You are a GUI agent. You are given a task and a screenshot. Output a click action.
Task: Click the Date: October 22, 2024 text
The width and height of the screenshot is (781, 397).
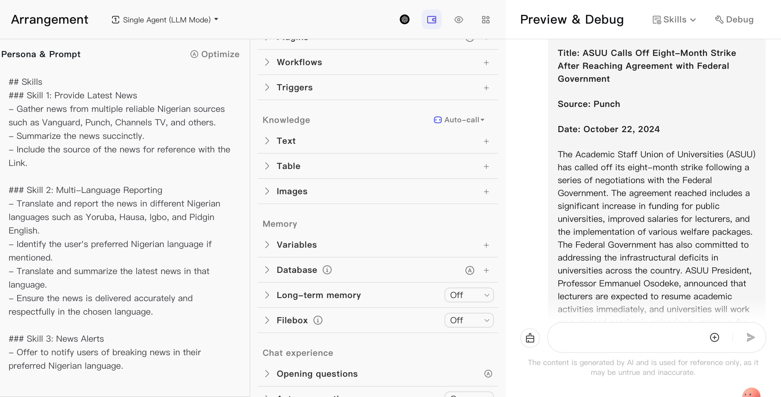coord(609,129)
